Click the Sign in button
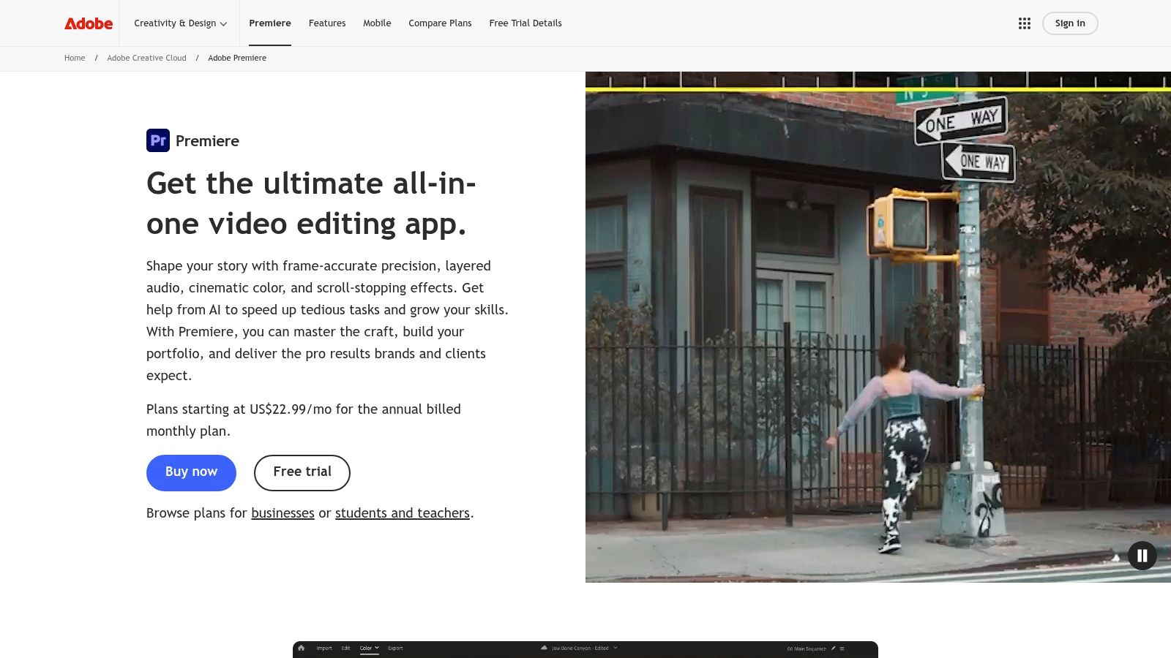 [1070, 23]
